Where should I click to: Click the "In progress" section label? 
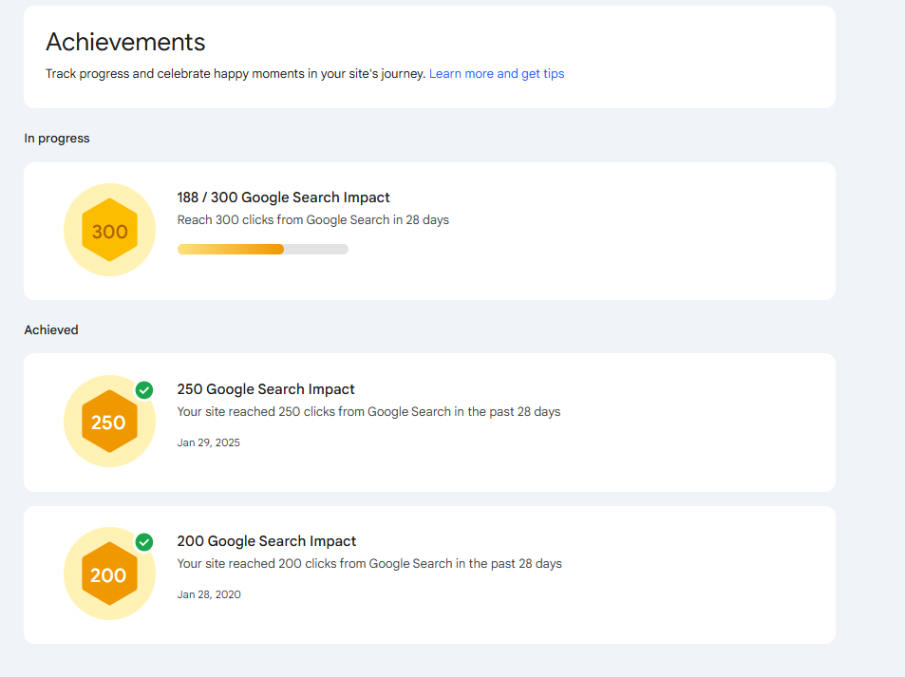[x=57, y=139]
